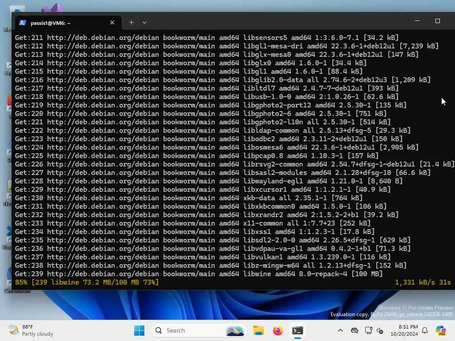Click the line Get:220 libgphoto2-6
This screenshot has height=341, width=455.
point(201,113)
